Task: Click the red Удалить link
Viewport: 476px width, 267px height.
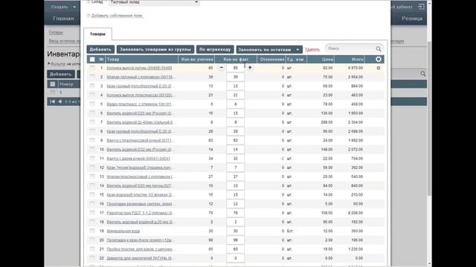Action: click(312, 50)
